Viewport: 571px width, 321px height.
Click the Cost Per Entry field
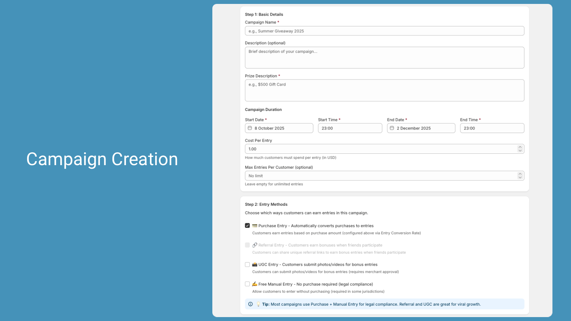[384, 149]
